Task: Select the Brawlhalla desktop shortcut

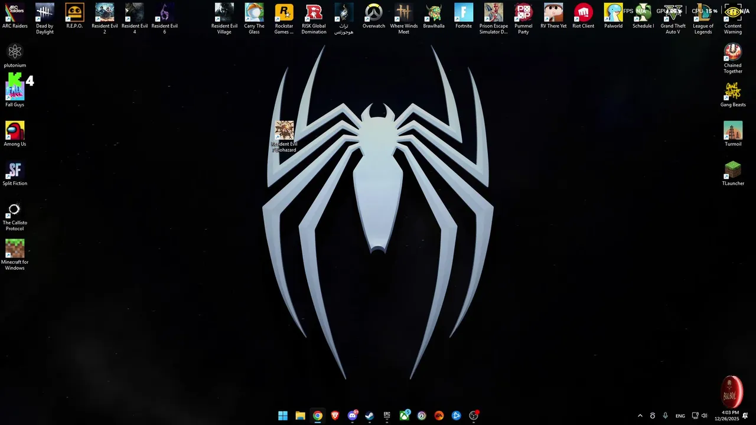Action: 434,16
